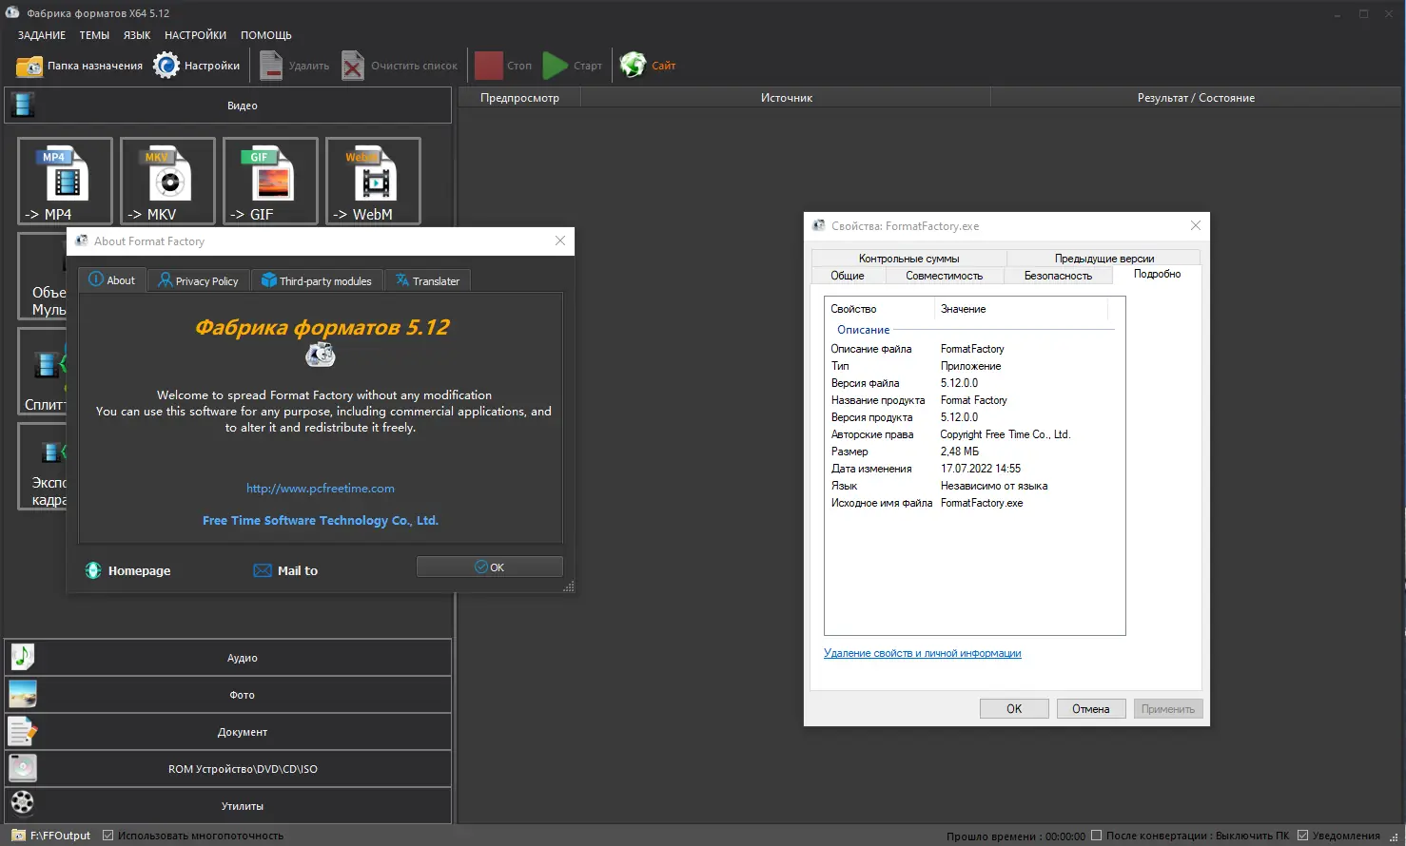Select the Авторские права row in Properties
1406x846 pixels.
pyautogui.click(x=974, y=434)
